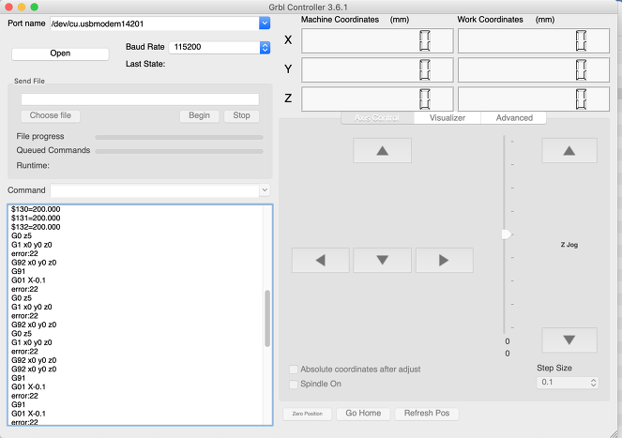
Task: Click the Zero Position button
Action: pos(308,414)
